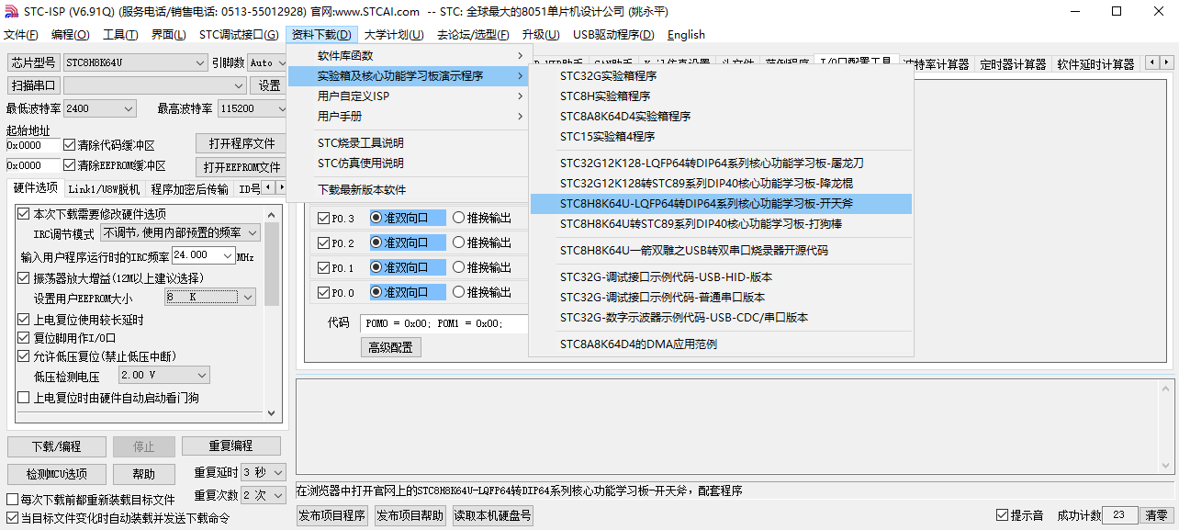Click the STC-ISP application title icon
This screenshot has height=530, width=1179.
(10, 11)
